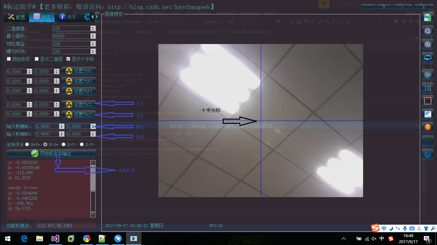Viewport: 437px width, 245px height.
Task: Select the X+Y+ coordinate radio button
Action: pyautogui.click(x=27, y=145)
